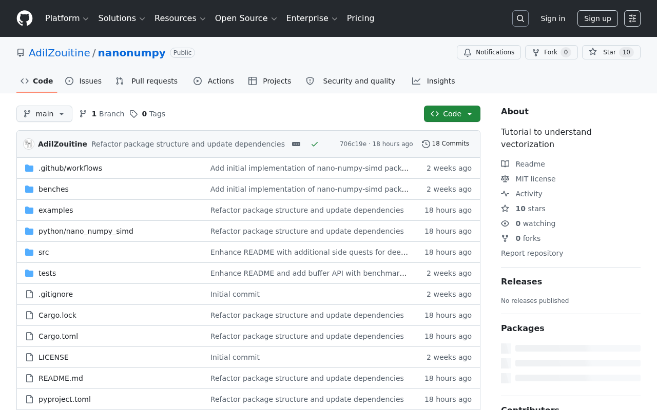Switch to the Pull requests tab

pyautogui.click(x=147, y=81)
